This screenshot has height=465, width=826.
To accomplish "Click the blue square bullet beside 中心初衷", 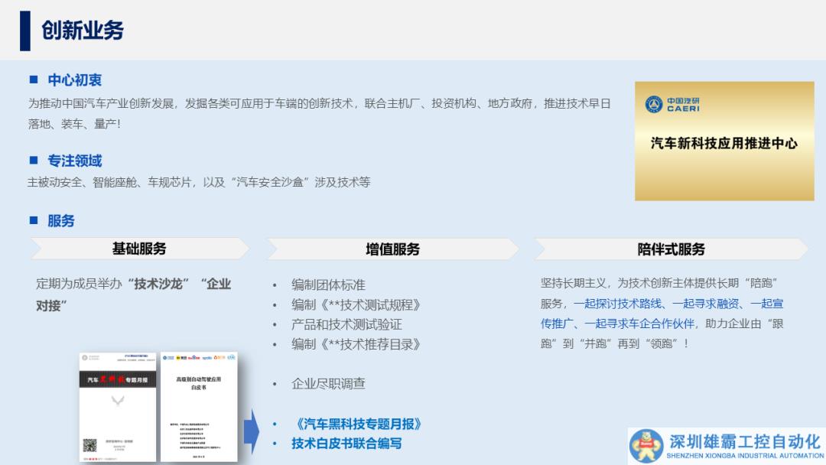I will click(x=34, y=80).
